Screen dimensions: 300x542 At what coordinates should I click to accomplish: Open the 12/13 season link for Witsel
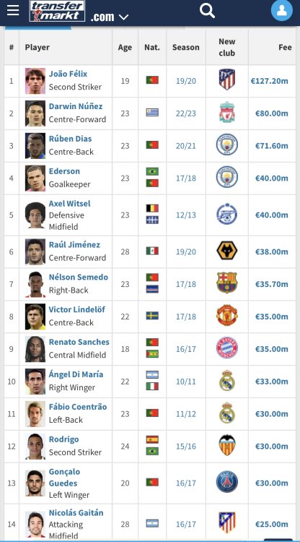pos(186,215)
